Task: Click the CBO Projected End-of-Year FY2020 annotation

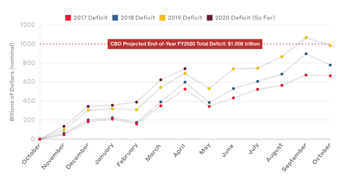Action: coord(185,44)
